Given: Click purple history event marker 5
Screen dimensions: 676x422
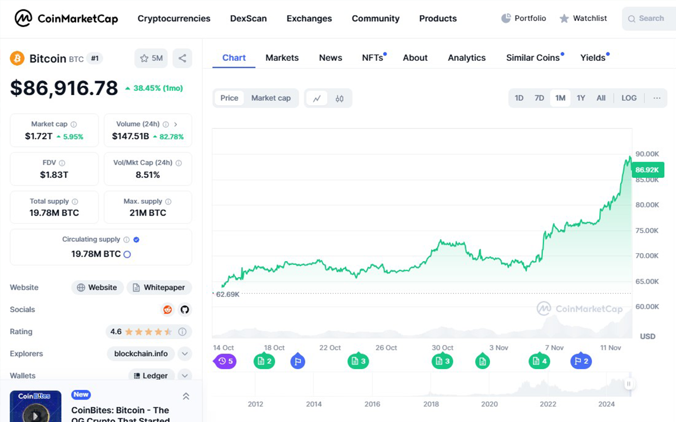Looking at the screenshot, I should coord(225,361).
